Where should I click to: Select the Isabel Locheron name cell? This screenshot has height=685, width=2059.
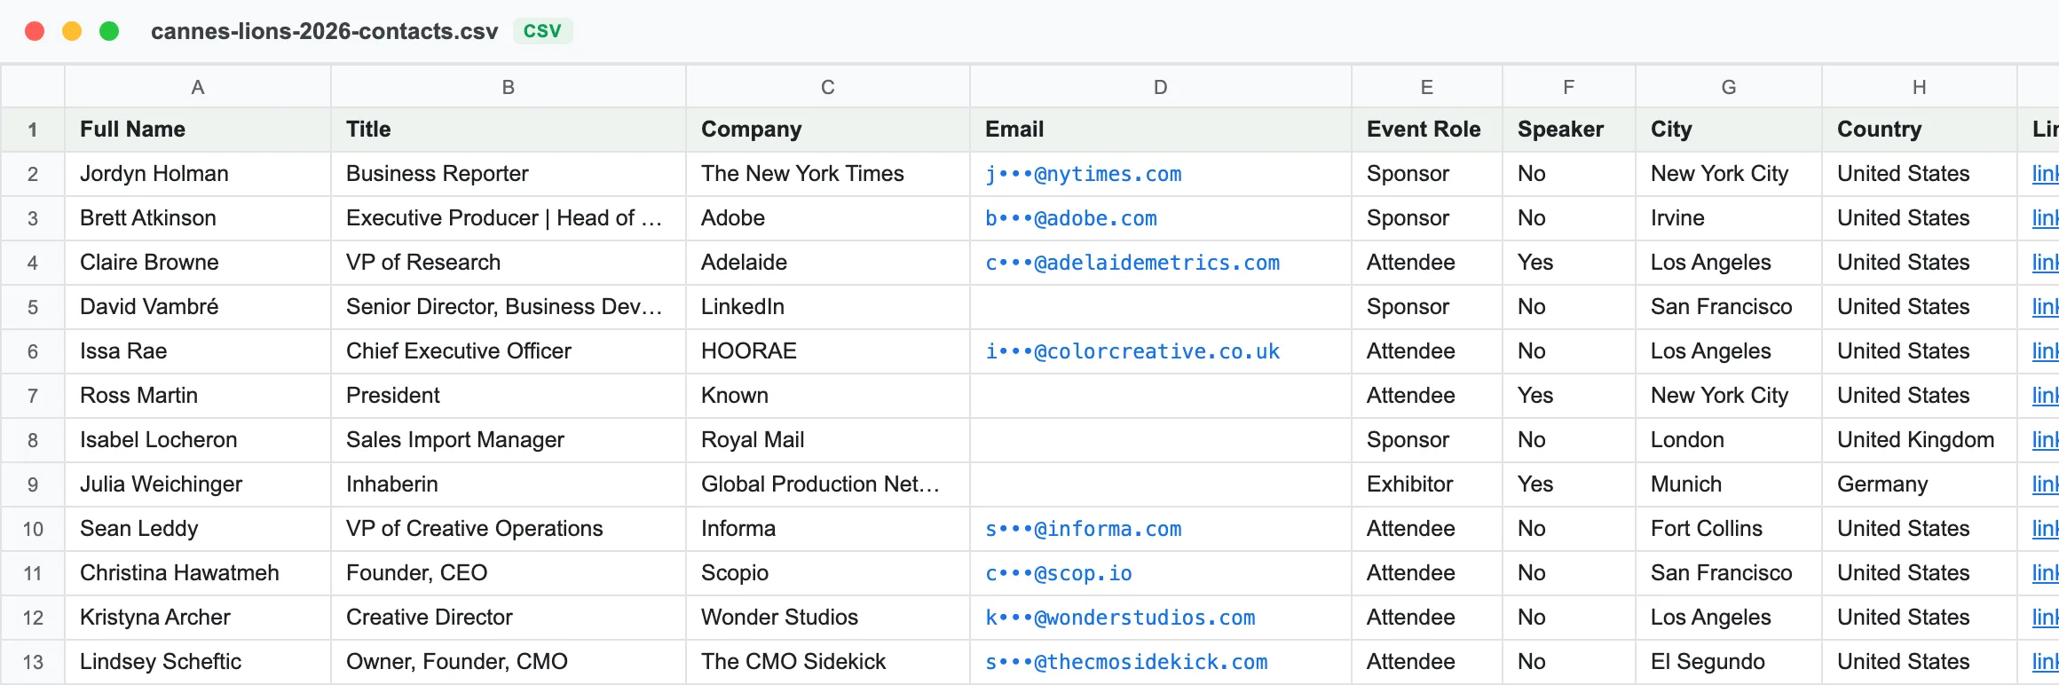pyautogui.click(x=198, y=440)
